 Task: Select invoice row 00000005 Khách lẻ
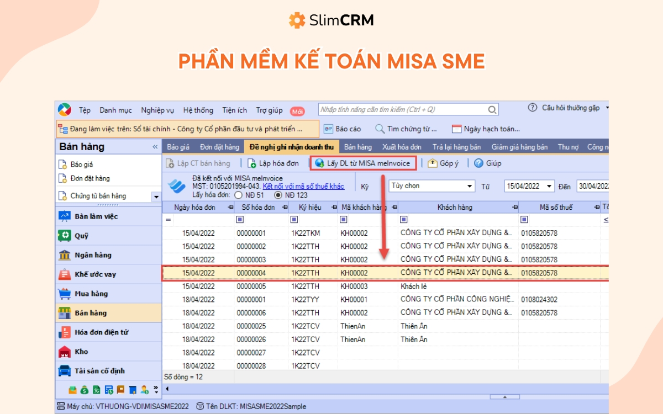click(385, 286)
